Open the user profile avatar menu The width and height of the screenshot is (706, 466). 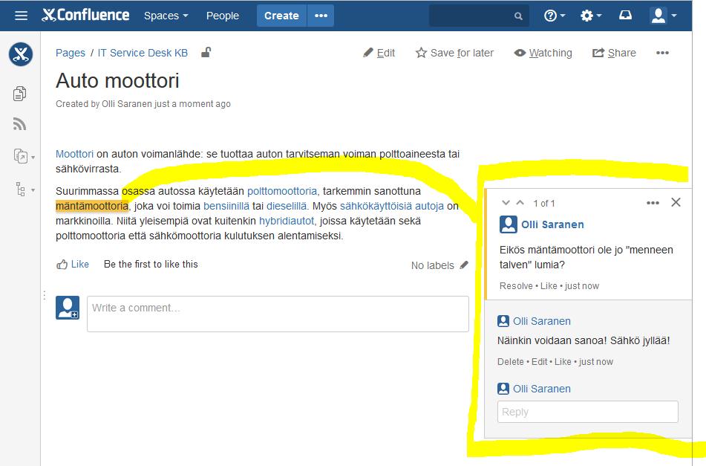663,16
